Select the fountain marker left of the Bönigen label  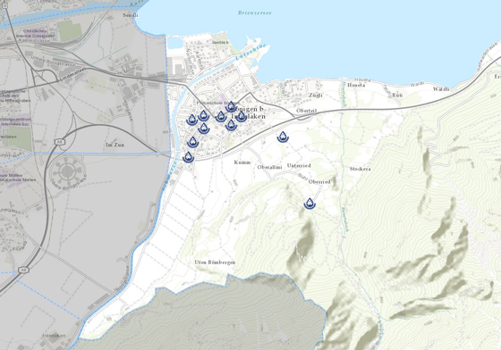tap(220, 116)
